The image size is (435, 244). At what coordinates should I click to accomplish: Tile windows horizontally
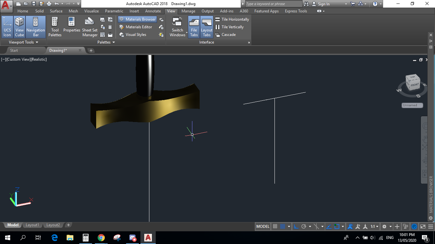click(x=232, y=19)
